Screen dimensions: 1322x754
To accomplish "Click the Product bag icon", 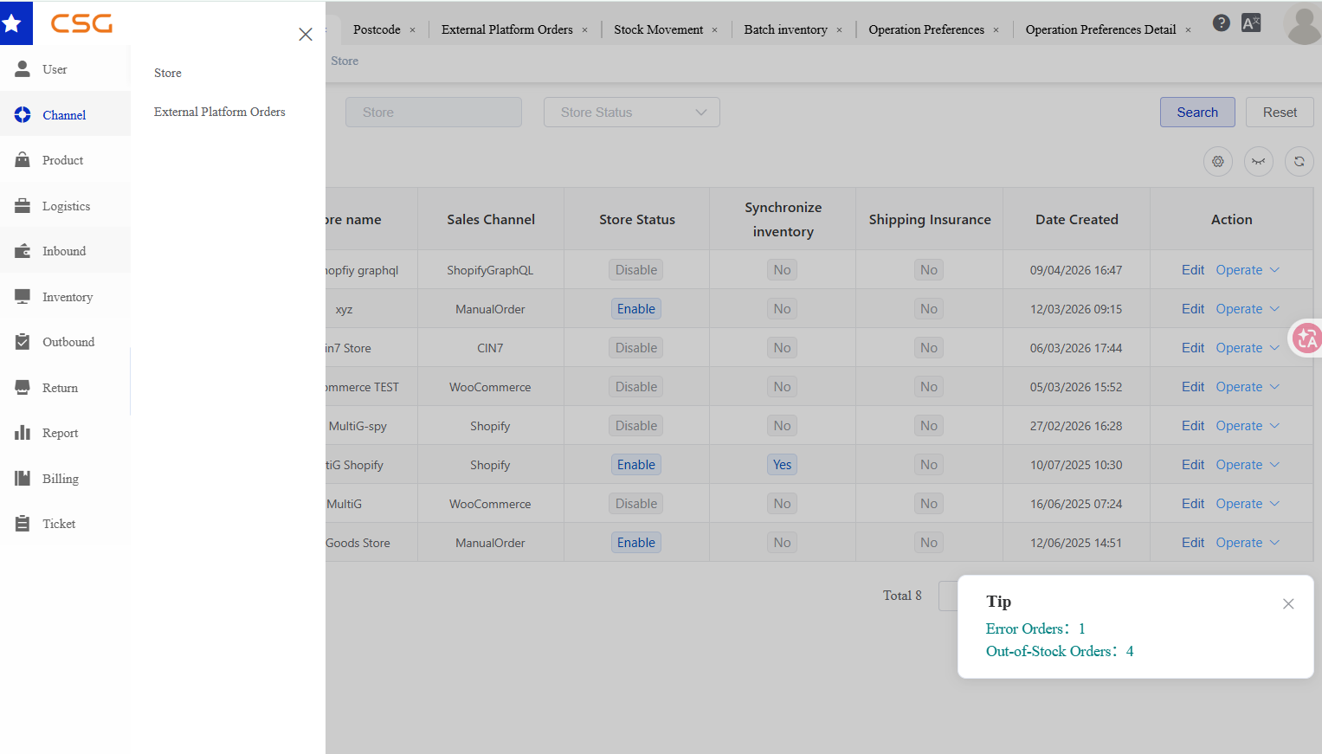I will [23, 159].
